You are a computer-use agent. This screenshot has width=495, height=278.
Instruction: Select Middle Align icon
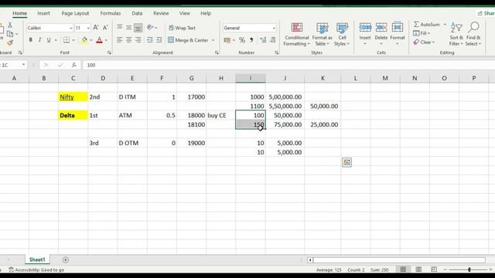tap(129, 28)
